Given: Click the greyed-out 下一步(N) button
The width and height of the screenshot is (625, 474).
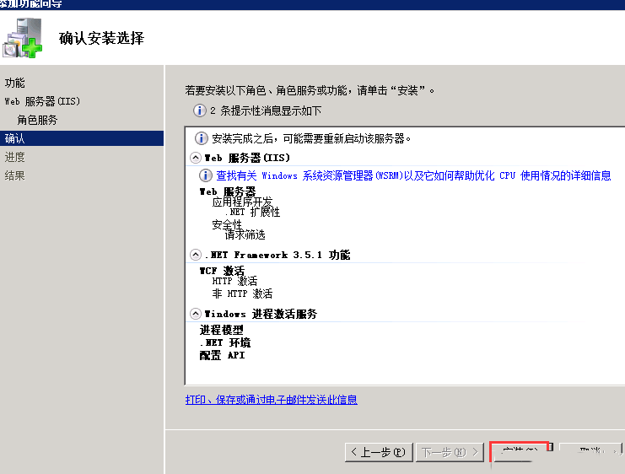Looking at the screenshot, I should [450, 452].
